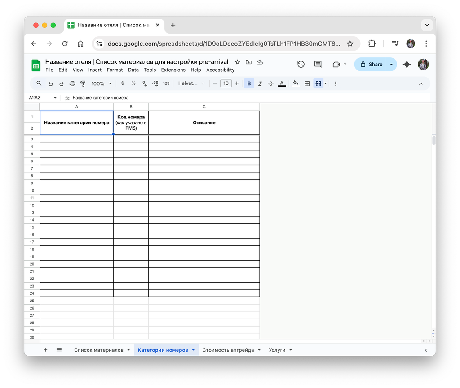
Task: Click the font size 10 field
Action: 226,83
